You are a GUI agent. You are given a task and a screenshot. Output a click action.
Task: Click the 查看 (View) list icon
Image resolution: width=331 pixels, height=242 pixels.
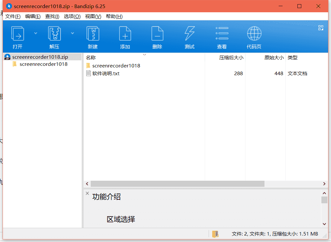[x=222, y=33]
